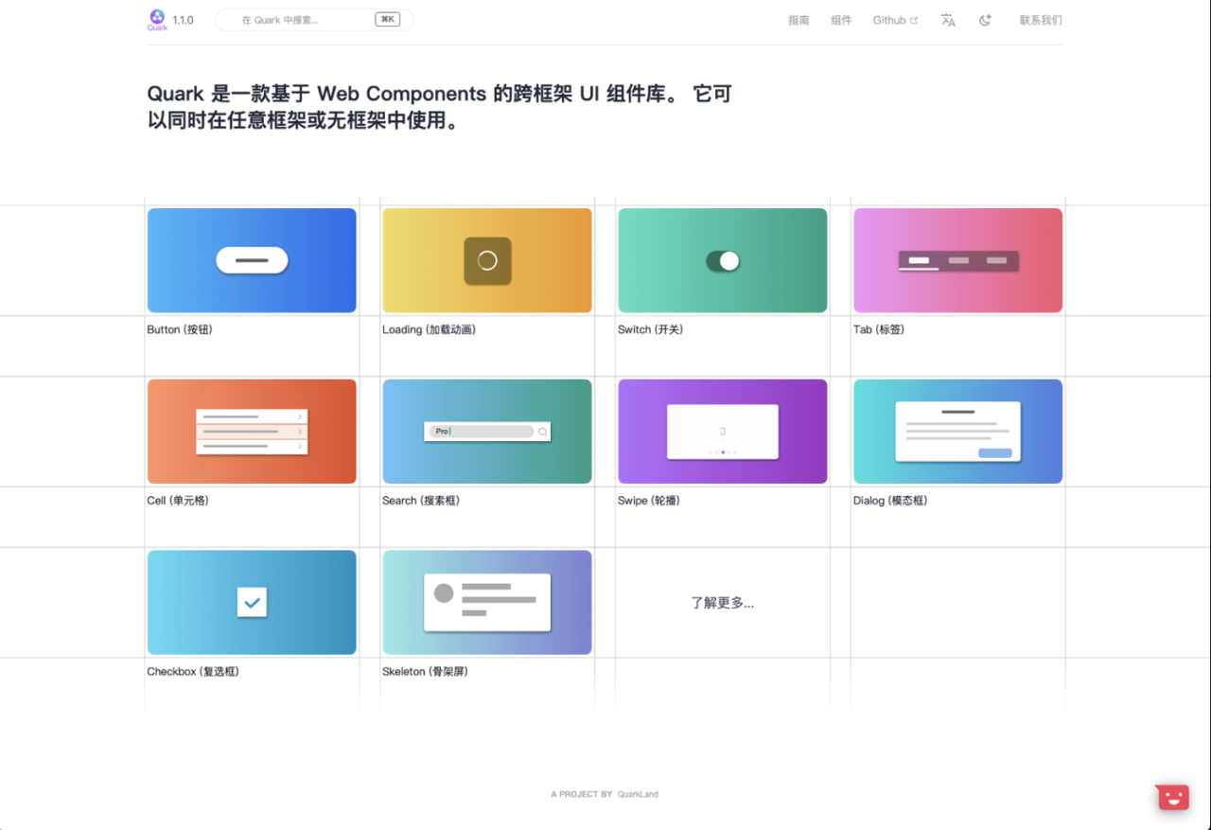The width and height of the screenshot is (1211, 830).
Task: Open the Tab component card image
Action: coord(957,260)
